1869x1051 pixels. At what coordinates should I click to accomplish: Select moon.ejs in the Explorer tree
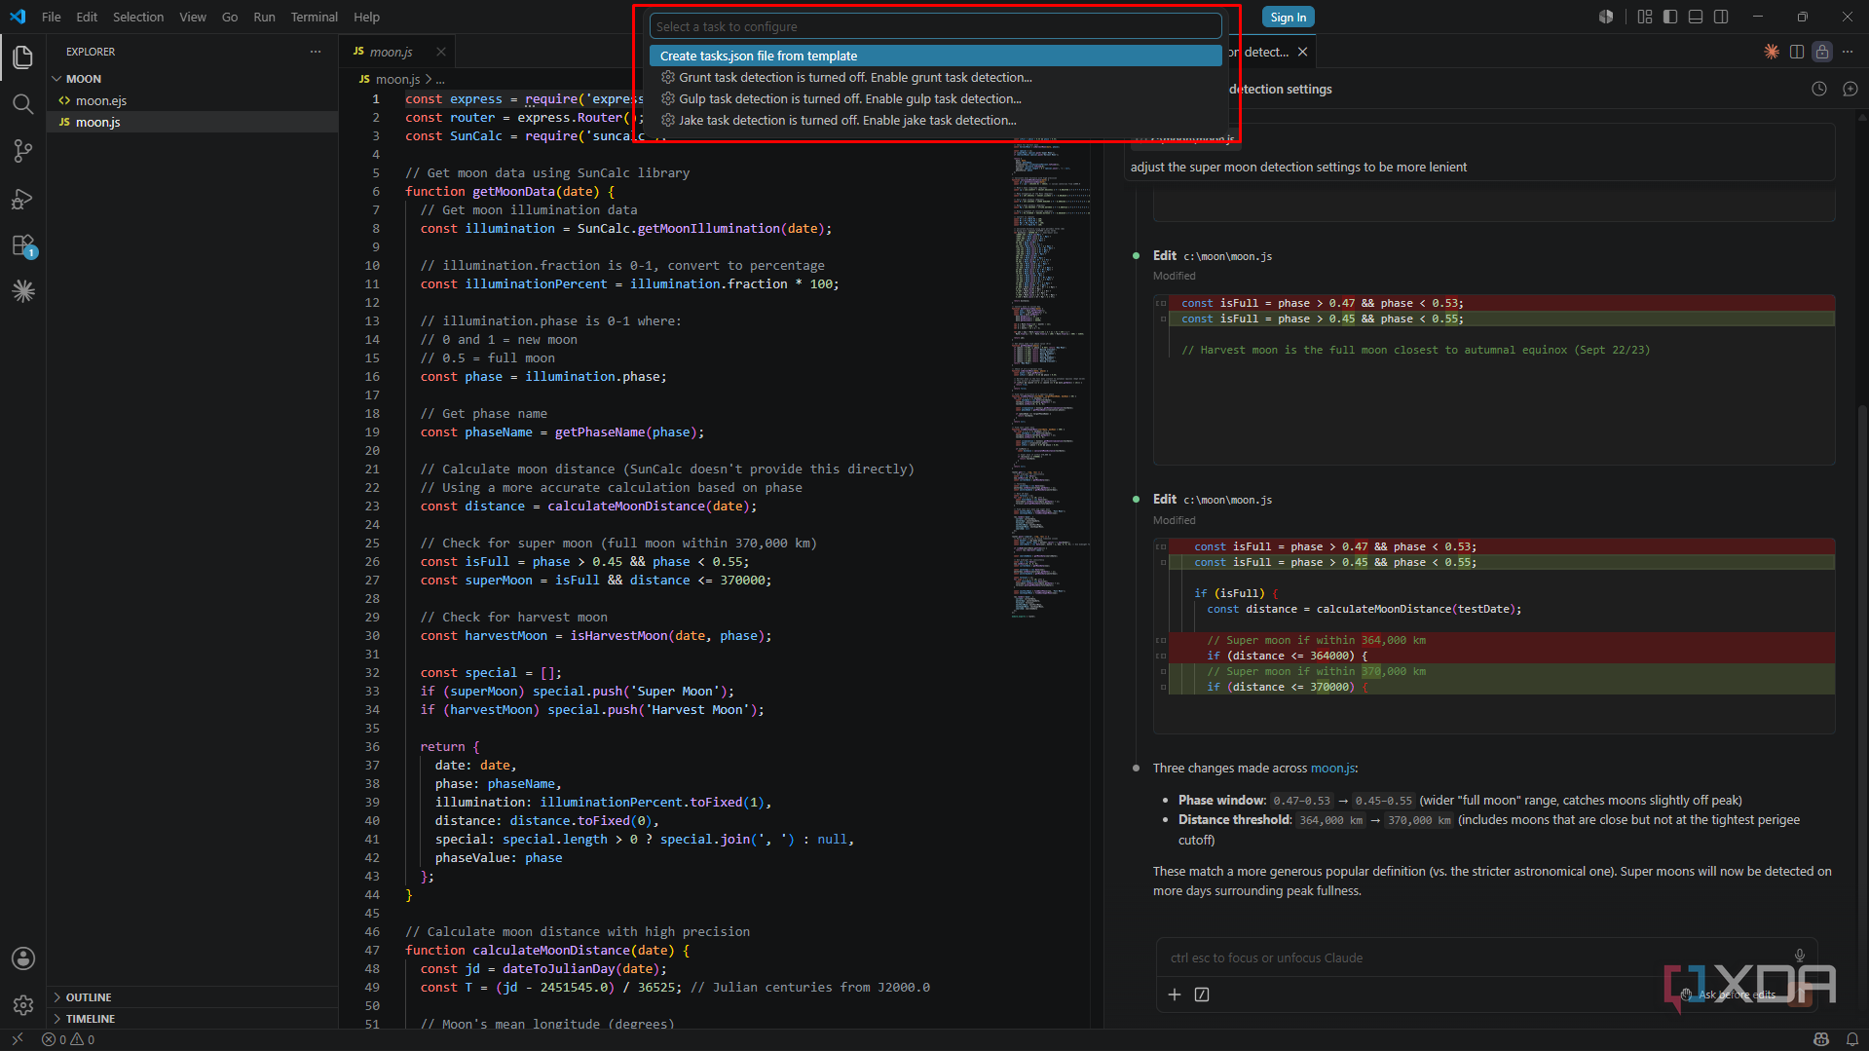[192, 100]
